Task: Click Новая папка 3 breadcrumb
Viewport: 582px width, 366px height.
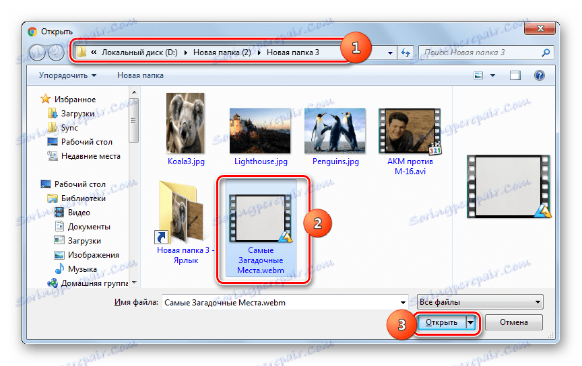Action: 293,52
